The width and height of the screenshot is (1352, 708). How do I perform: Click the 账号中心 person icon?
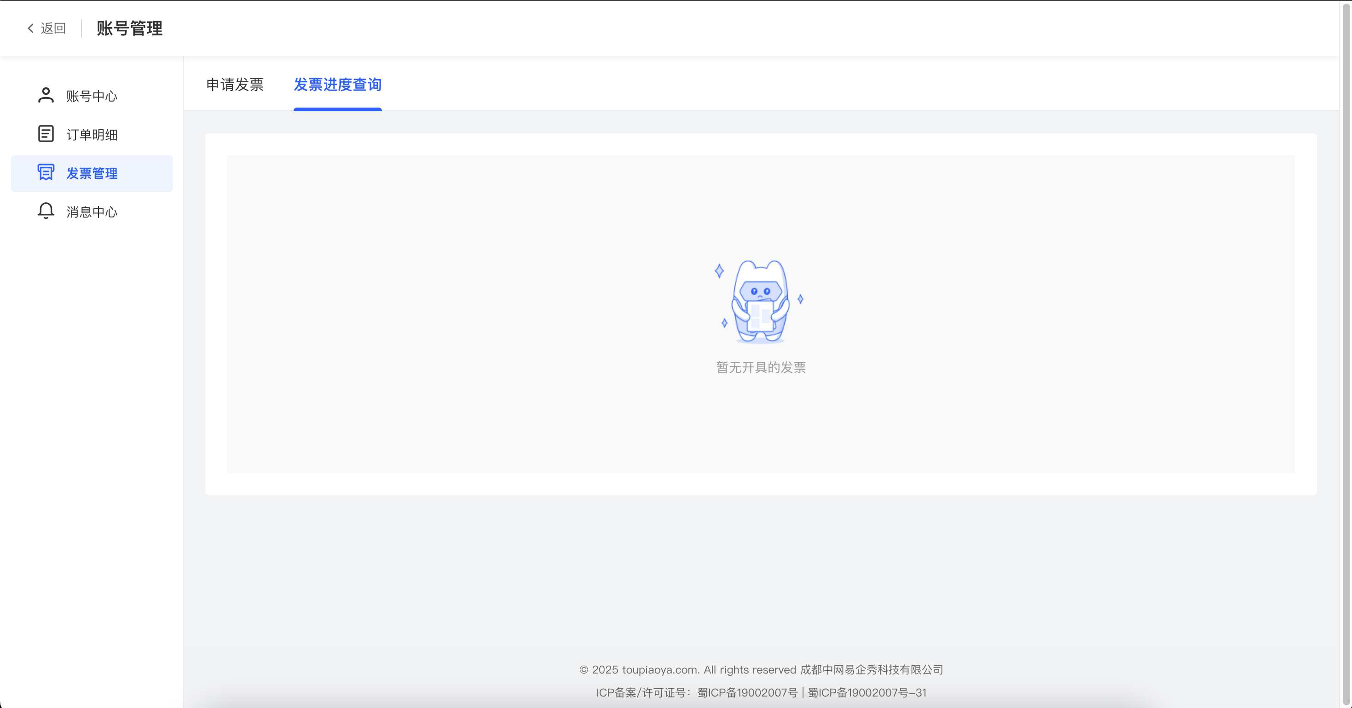[x=46, y=96]
